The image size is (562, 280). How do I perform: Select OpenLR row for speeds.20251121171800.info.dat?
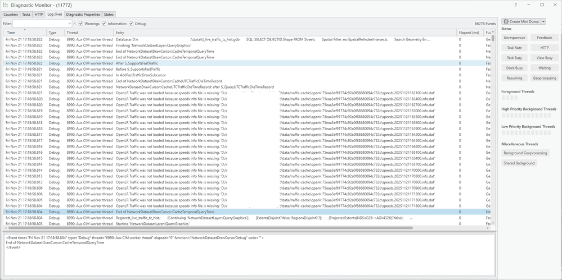point(246,206)
